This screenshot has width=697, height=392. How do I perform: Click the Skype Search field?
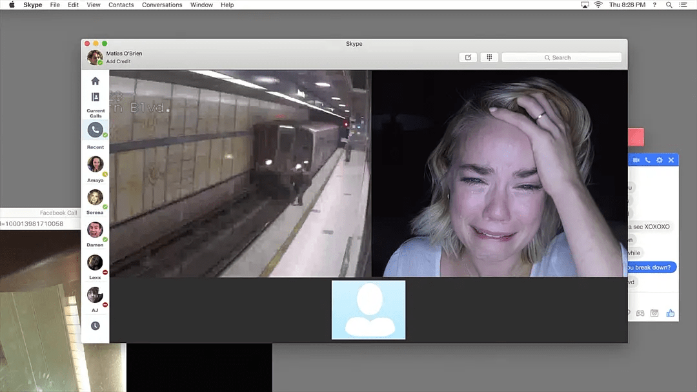(x=561, y=57)
